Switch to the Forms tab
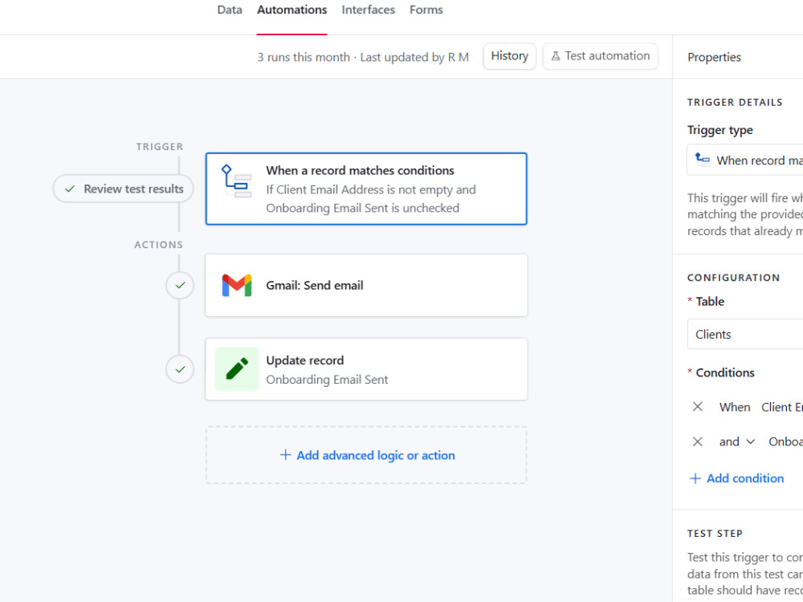Image resolution: width=803 pixels, height=602 pixels. pos(426,10)
